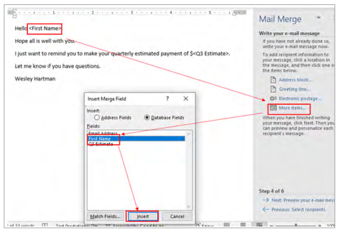The image size is (339, 238).
Task: Select the Address Fields radio button
Action: pos(97,117)
